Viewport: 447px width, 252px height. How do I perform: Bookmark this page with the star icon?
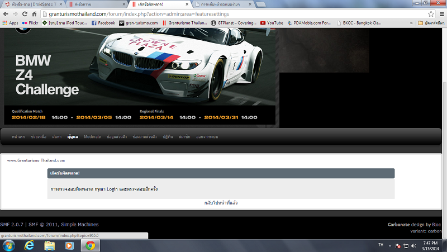click(x=431, y=14)
